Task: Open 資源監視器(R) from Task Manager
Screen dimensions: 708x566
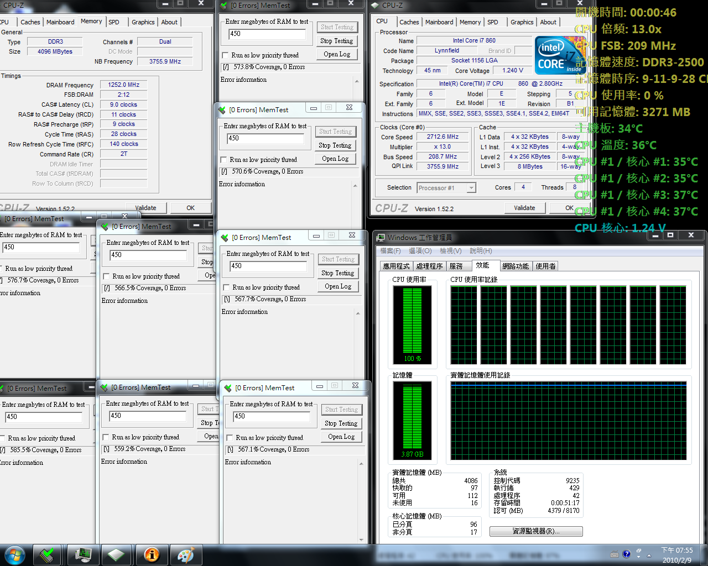Action: point(536,531)
